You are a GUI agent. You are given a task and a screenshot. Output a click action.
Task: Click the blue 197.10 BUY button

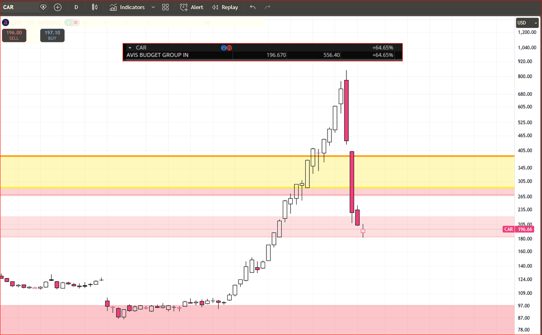point(52,35)
